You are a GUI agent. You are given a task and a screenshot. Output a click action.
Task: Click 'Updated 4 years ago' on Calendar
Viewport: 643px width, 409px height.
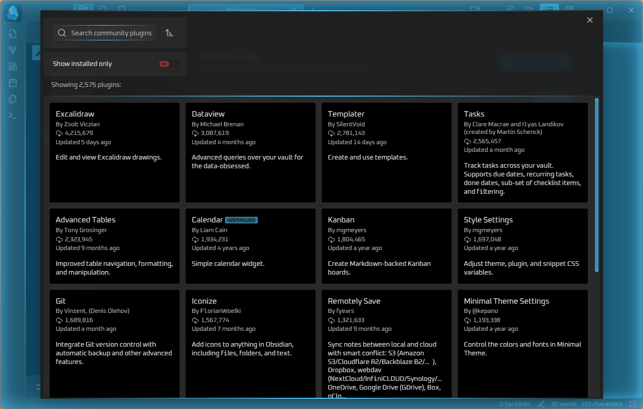(220, 248)
